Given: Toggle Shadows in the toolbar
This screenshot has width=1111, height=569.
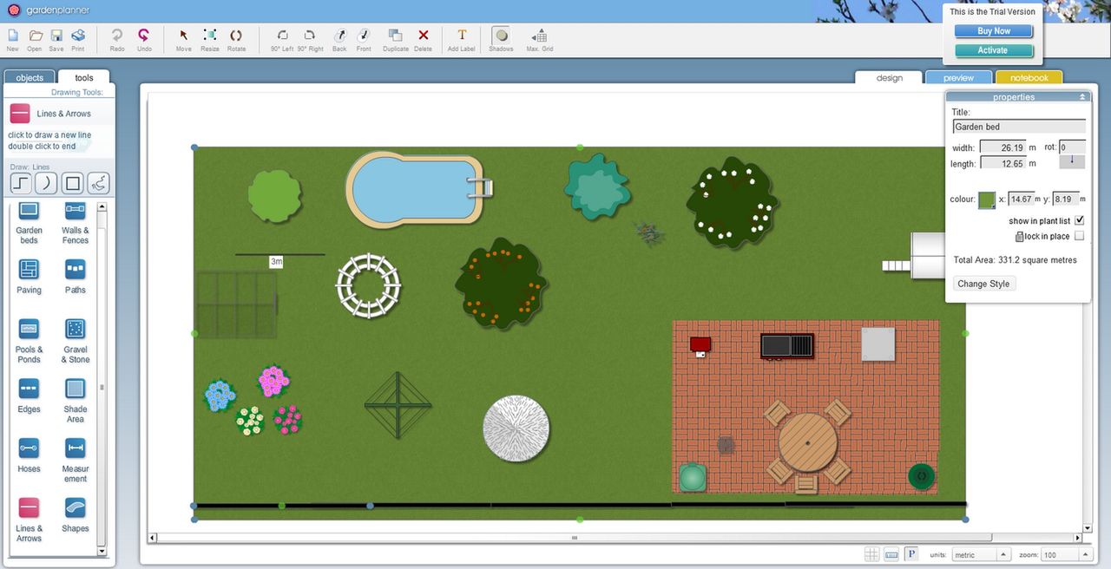Looking at the screenshot, I should (x=501, y=40).
